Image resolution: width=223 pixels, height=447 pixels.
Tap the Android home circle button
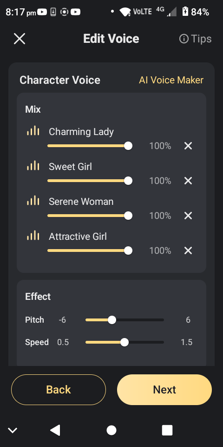(x=111, y=430)
